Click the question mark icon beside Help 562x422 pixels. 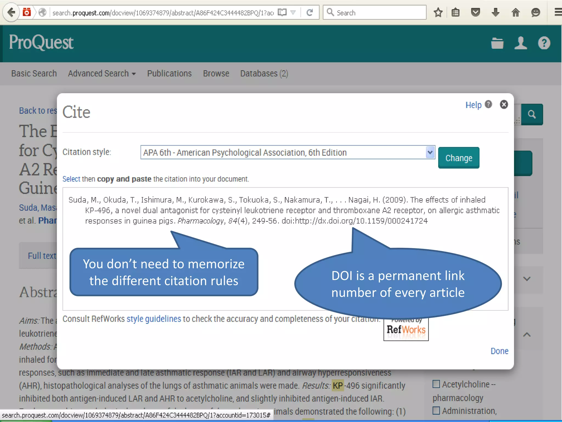pyautogui.click(x=488, y=104)
